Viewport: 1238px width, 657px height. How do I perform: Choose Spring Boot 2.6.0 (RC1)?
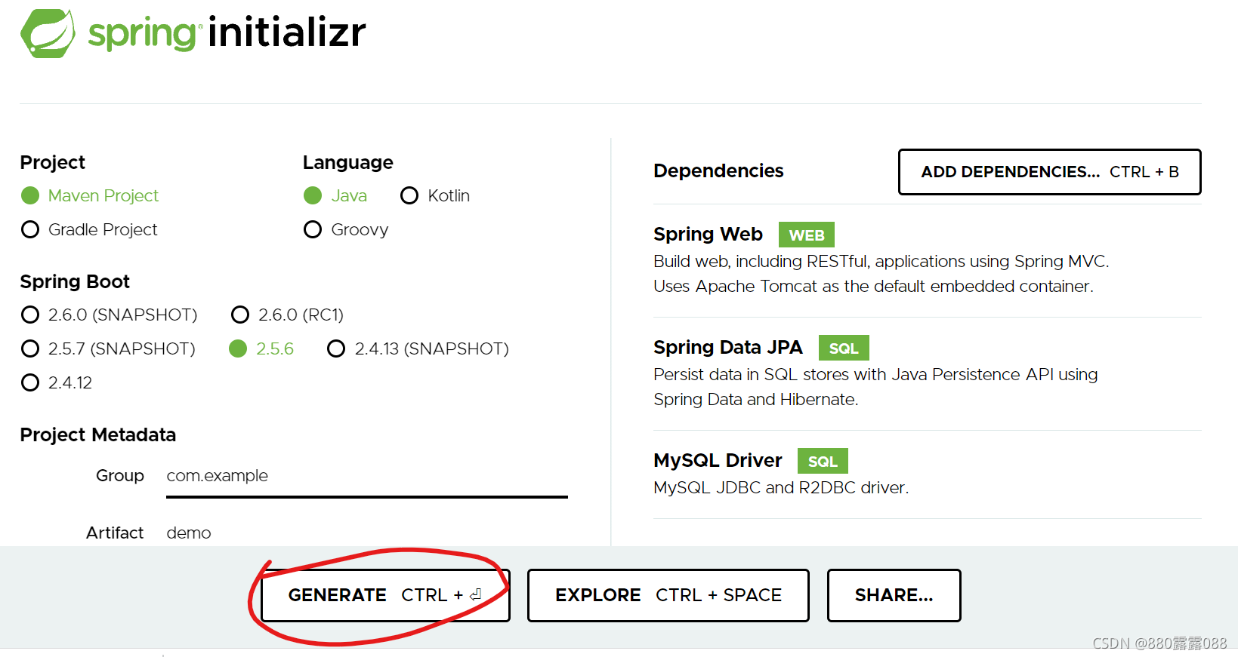[240, 315]
